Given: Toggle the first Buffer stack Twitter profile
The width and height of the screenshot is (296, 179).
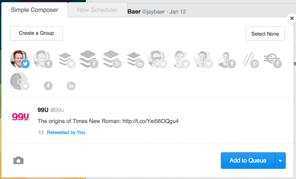Looking at the screenshot, I should (x=67, y=60).
